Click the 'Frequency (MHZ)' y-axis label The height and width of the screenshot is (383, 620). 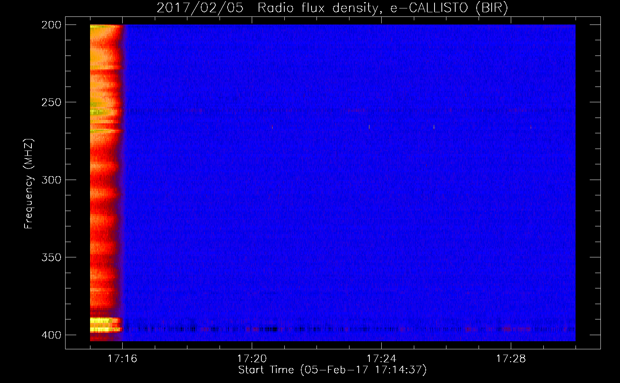click(29, 184)
